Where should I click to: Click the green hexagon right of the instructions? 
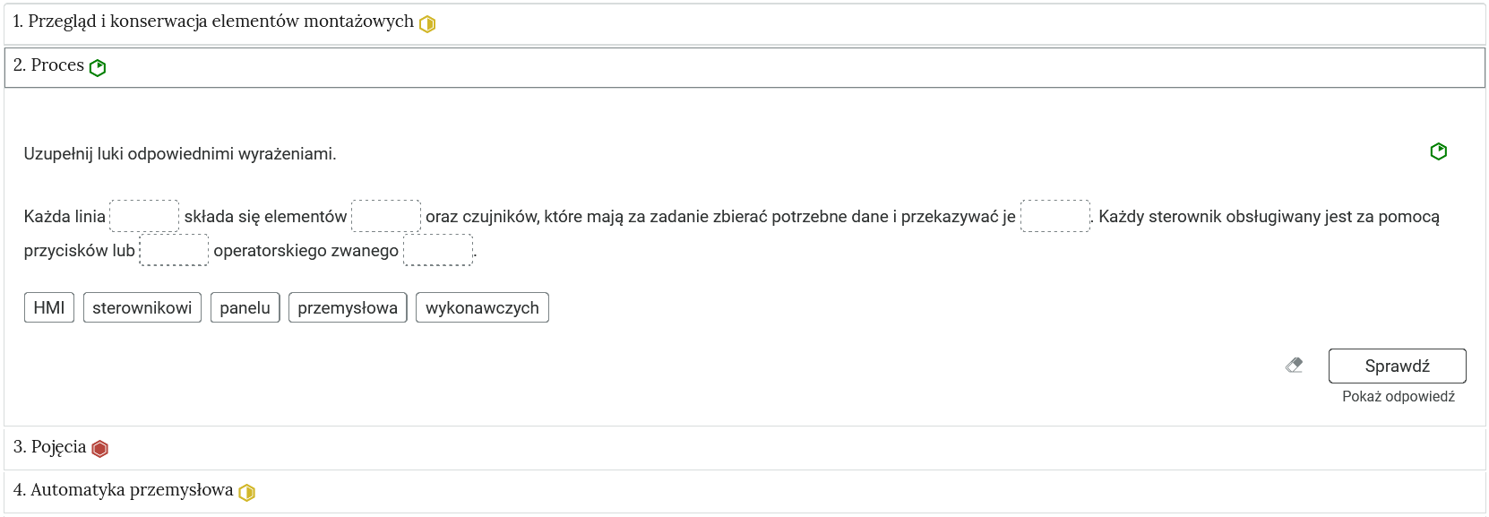point(1440,152)
